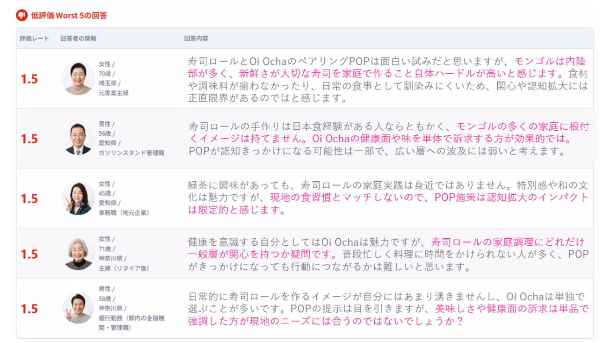Click answer starting 寿司ロールとOi Ochaのペアリング
603x343 pixels.
click(388, 79)
